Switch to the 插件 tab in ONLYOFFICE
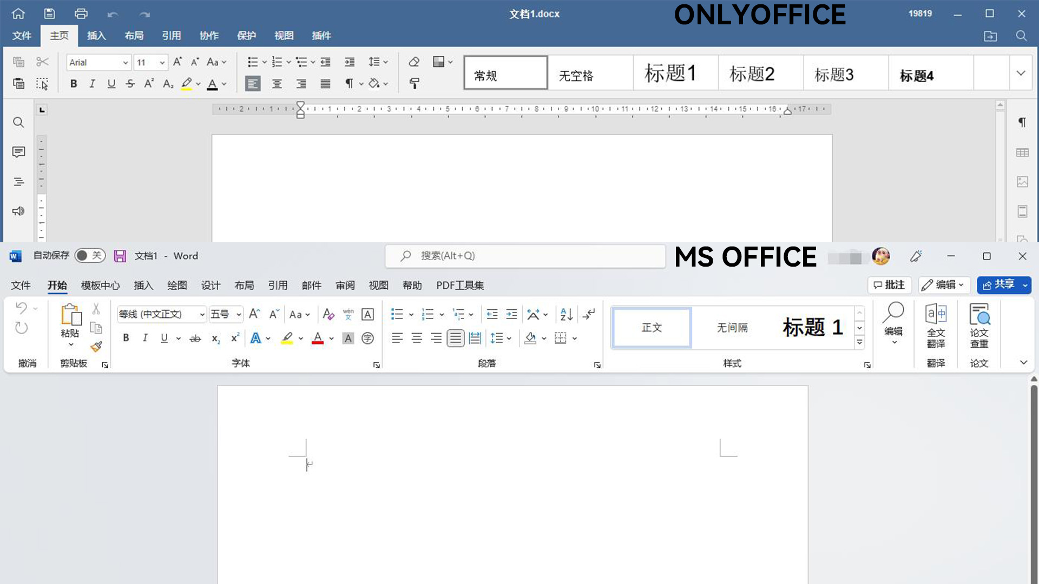 point(321,36)
